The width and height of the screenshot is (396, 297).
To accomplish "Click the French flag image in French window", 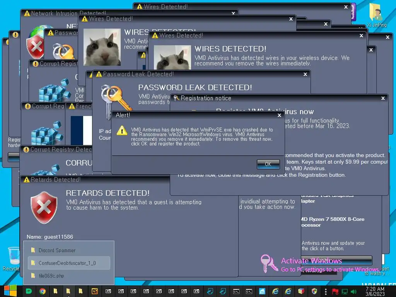I will pos(81,130).
